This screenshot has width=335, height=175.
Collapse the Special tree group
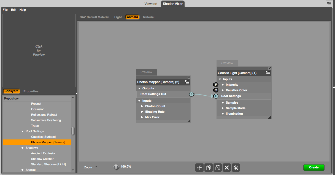pos(23,170)
